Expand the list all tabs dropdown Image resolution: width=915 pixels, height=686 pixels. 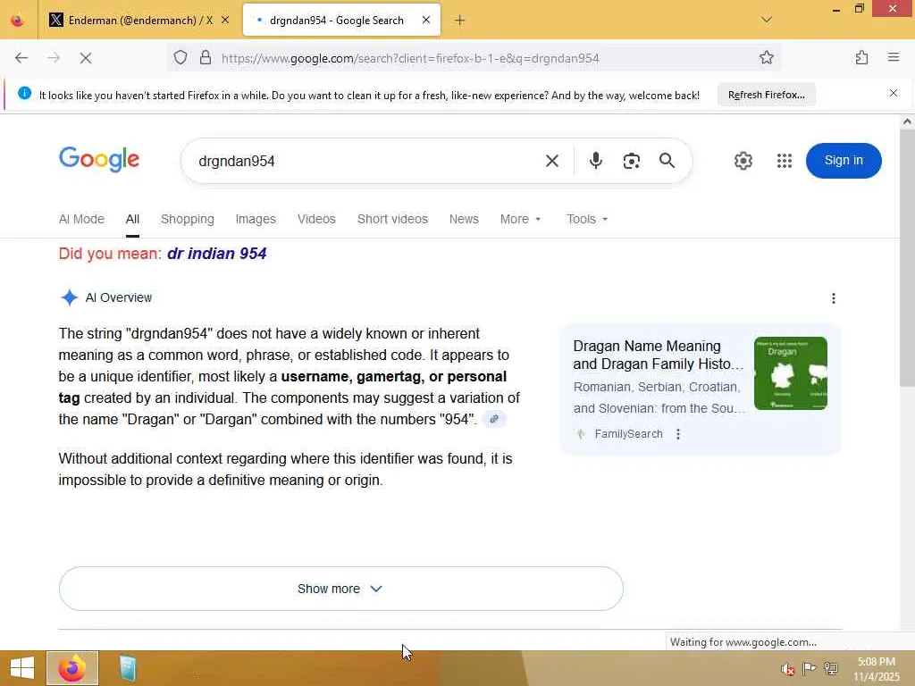pos(766,20)
